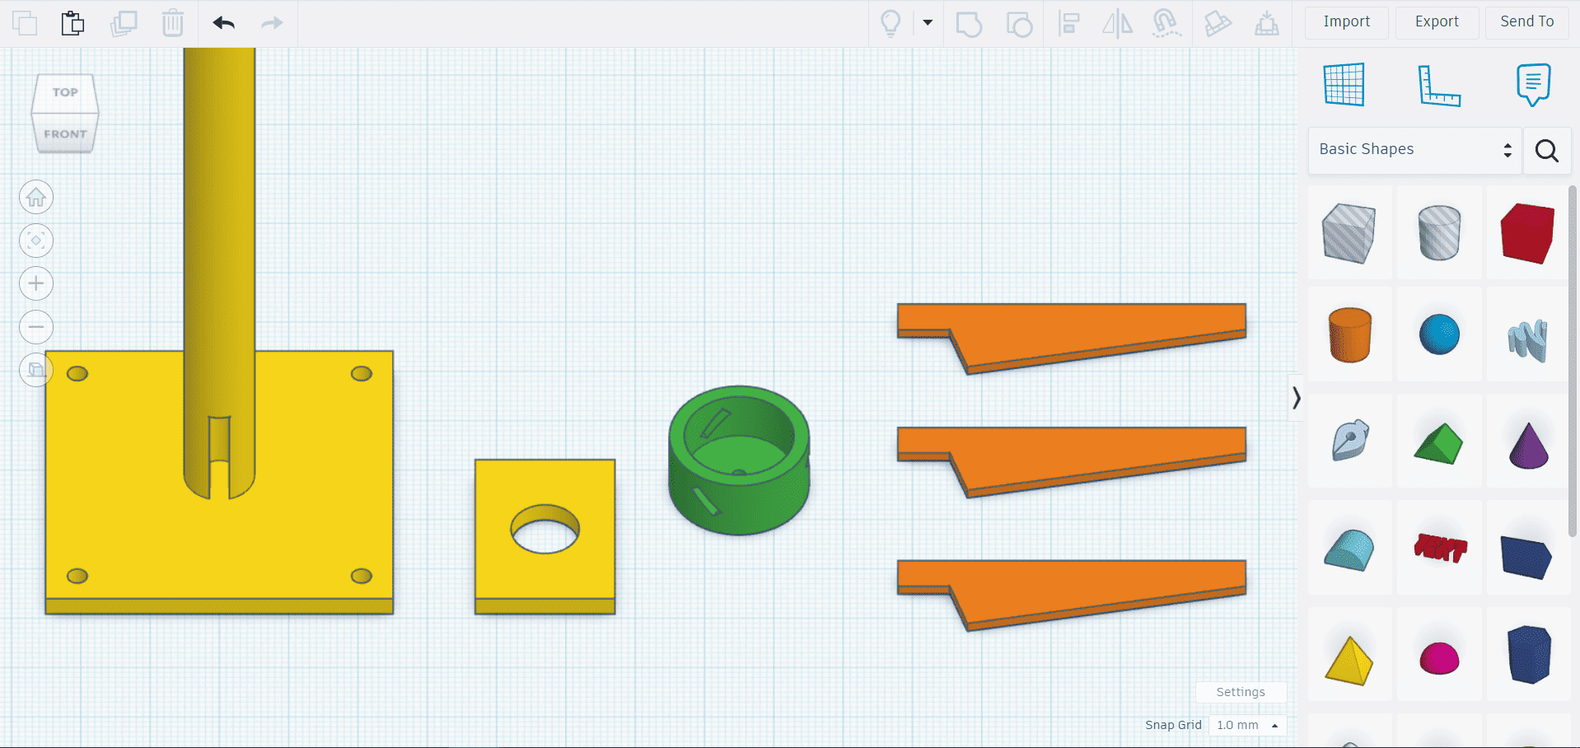The image size is (1580, 748).
Task: Open the Basic Shapes dropdown
Action: [x=1414, y=150]
